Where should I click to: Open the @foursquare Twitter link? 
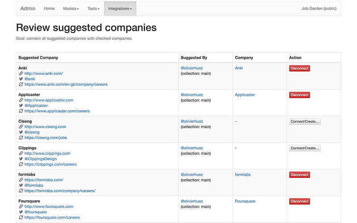36,212
